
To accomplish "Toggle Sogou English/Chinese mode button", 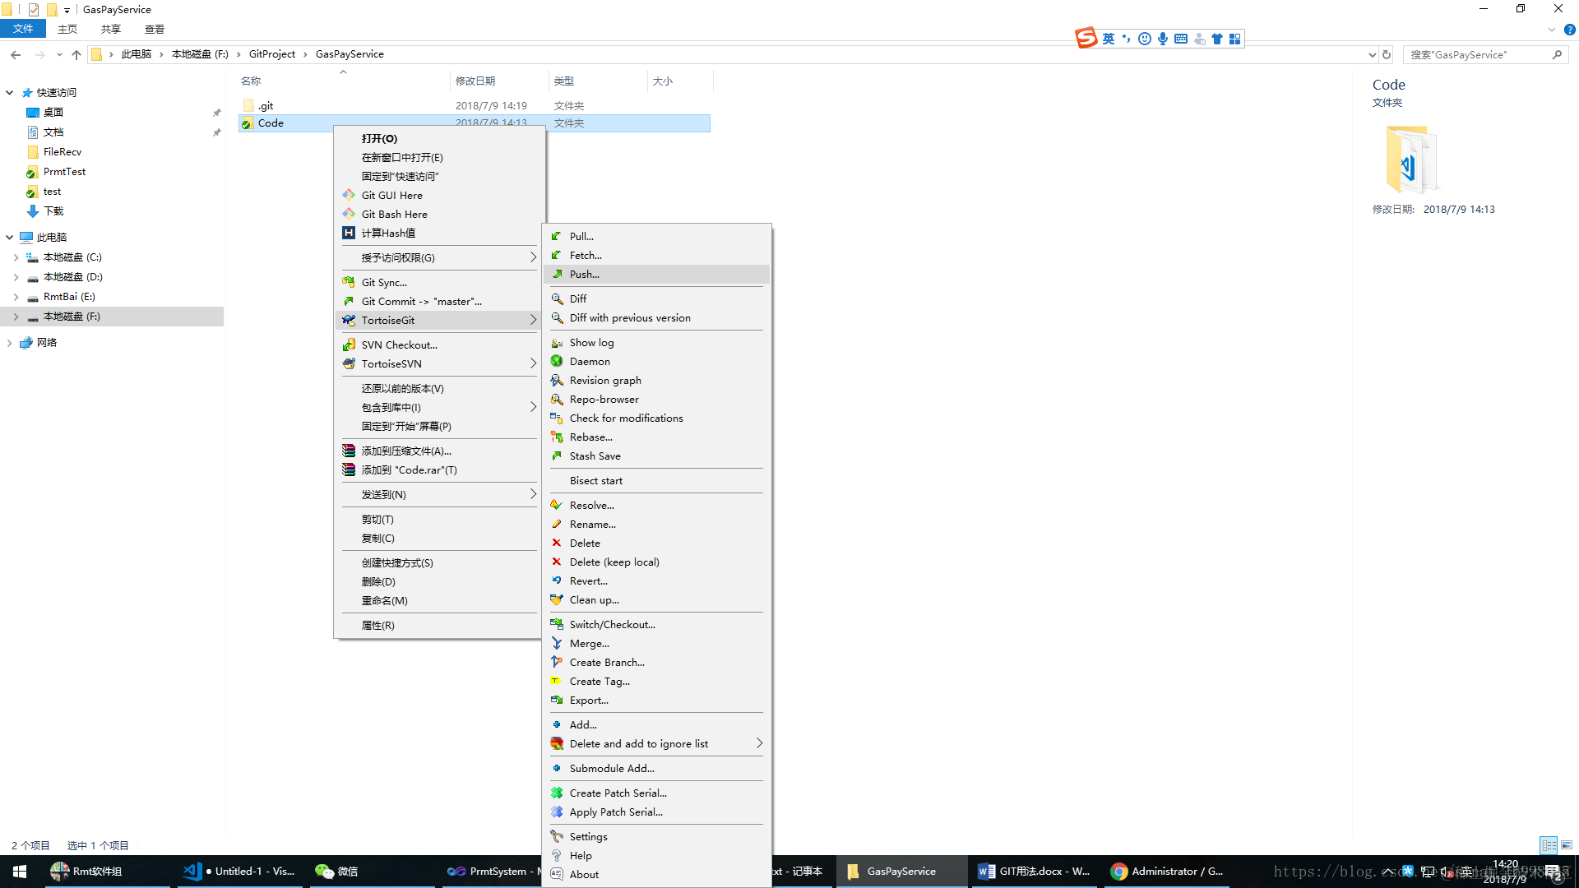I will 1109,39.
